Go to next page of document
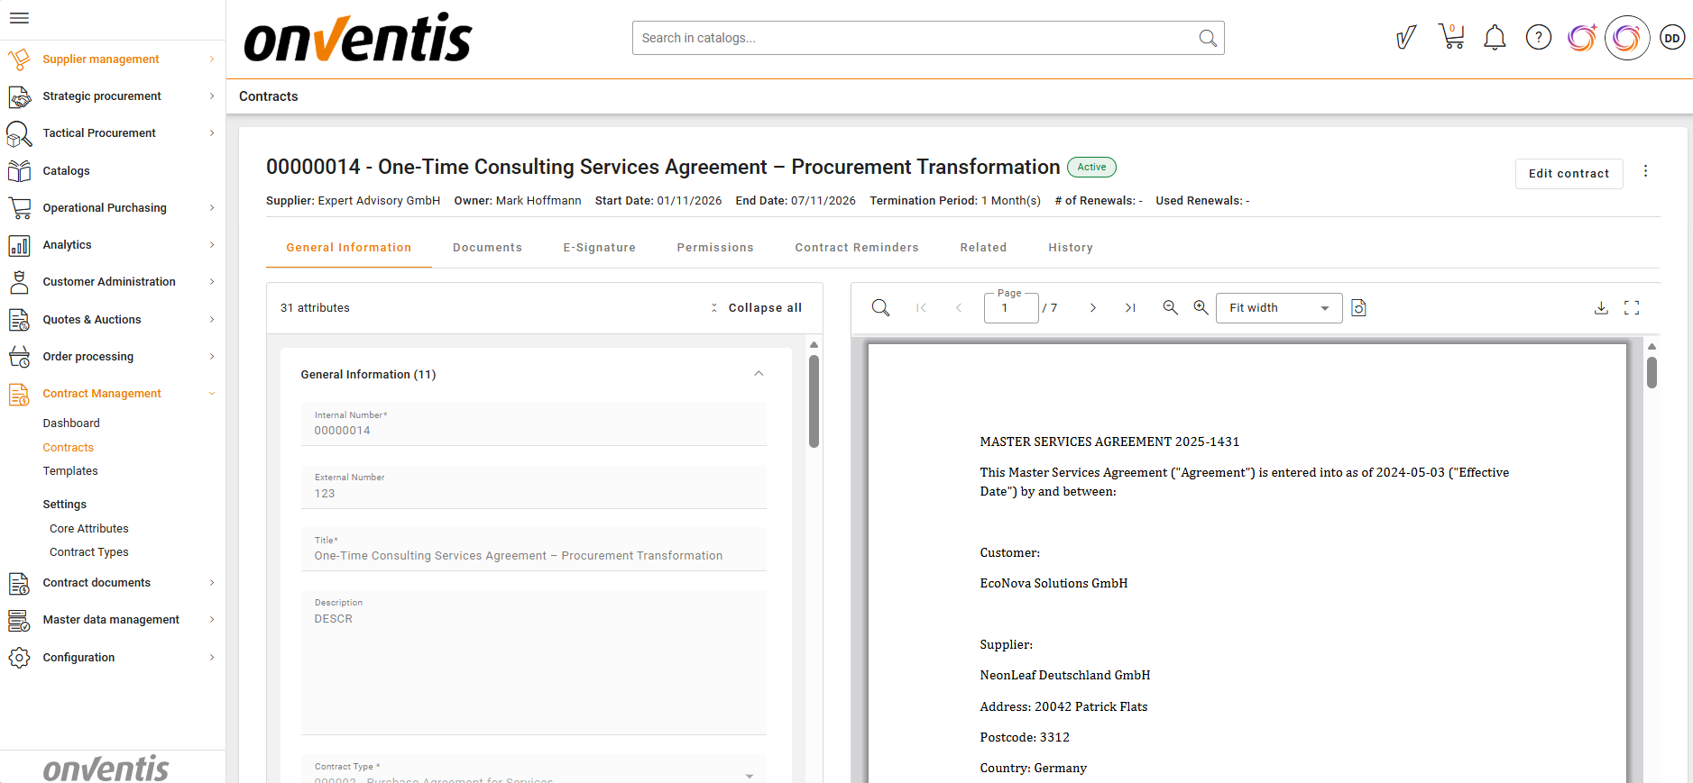The height and width of the screenshot is (783, 1693). (x=1092, y=308)
